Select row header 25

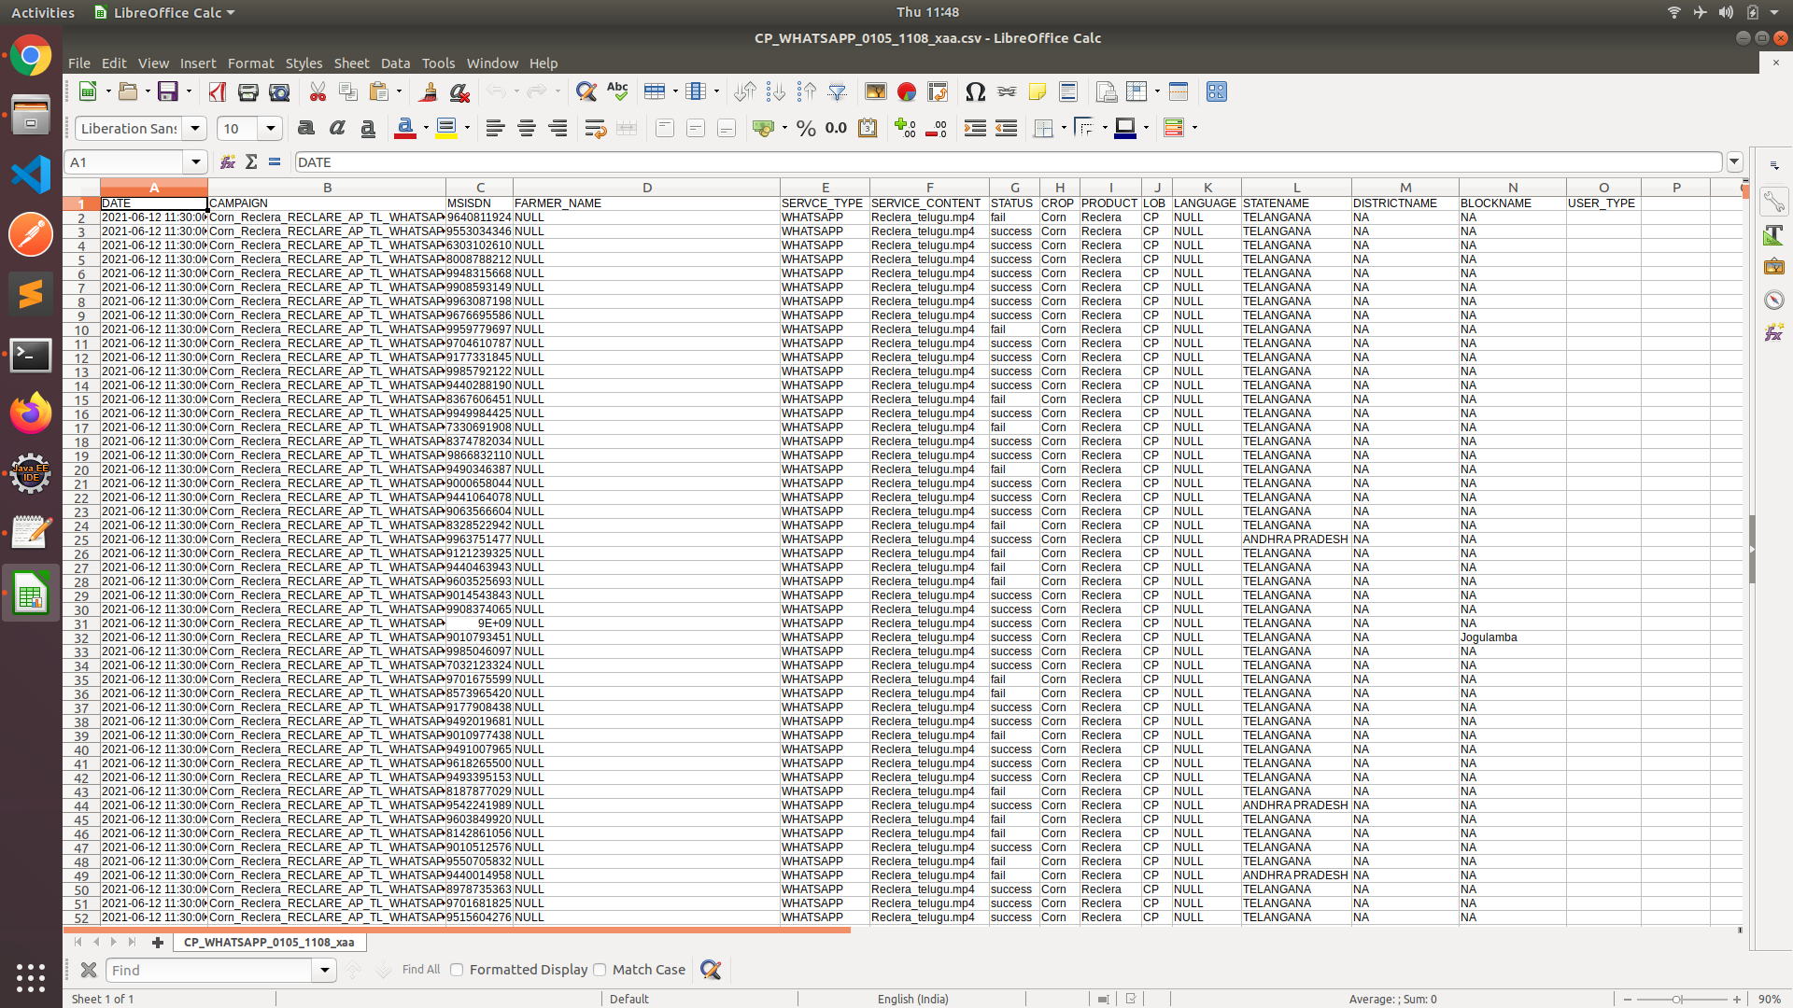click(x=81, y=539)
